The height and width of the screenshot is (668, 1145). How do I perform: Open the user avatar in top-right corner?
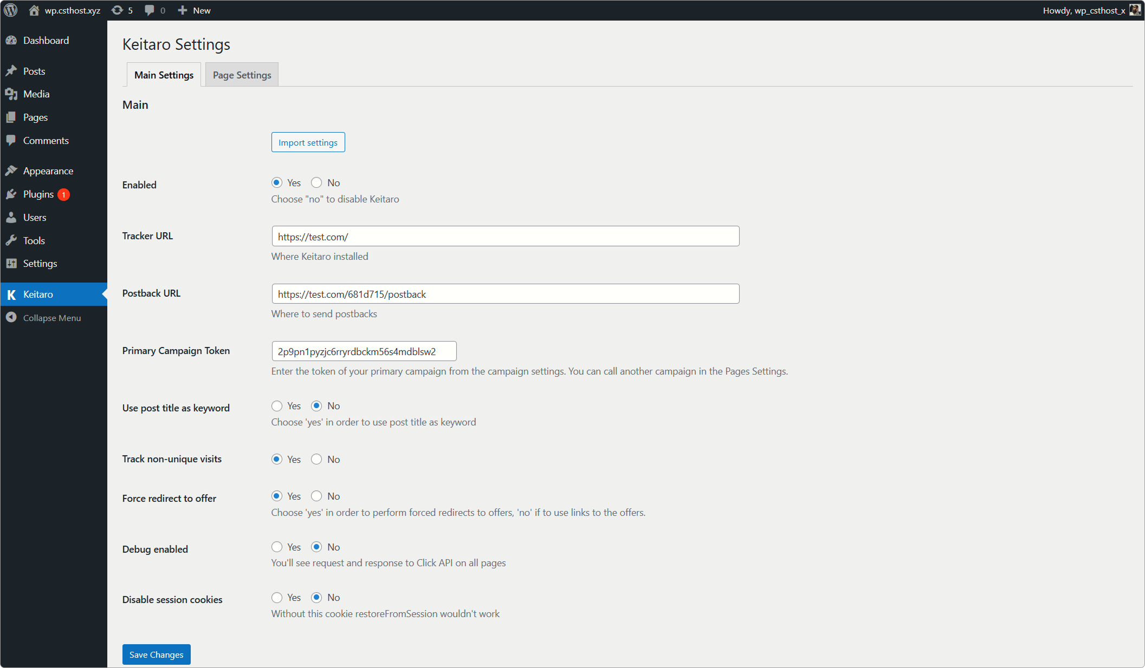1135,10
